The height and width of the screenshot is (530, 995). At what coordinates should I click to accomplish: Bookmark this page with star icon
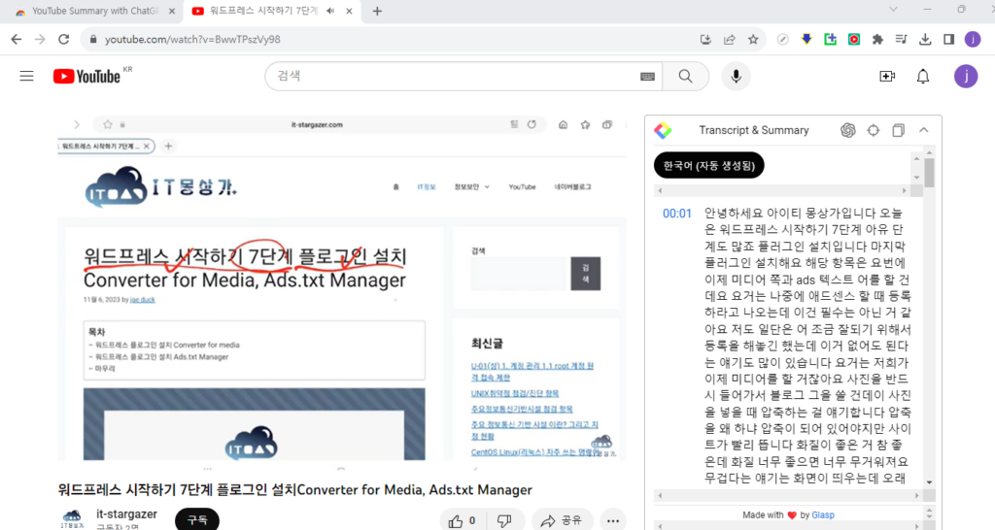click(x=753, y=39)
